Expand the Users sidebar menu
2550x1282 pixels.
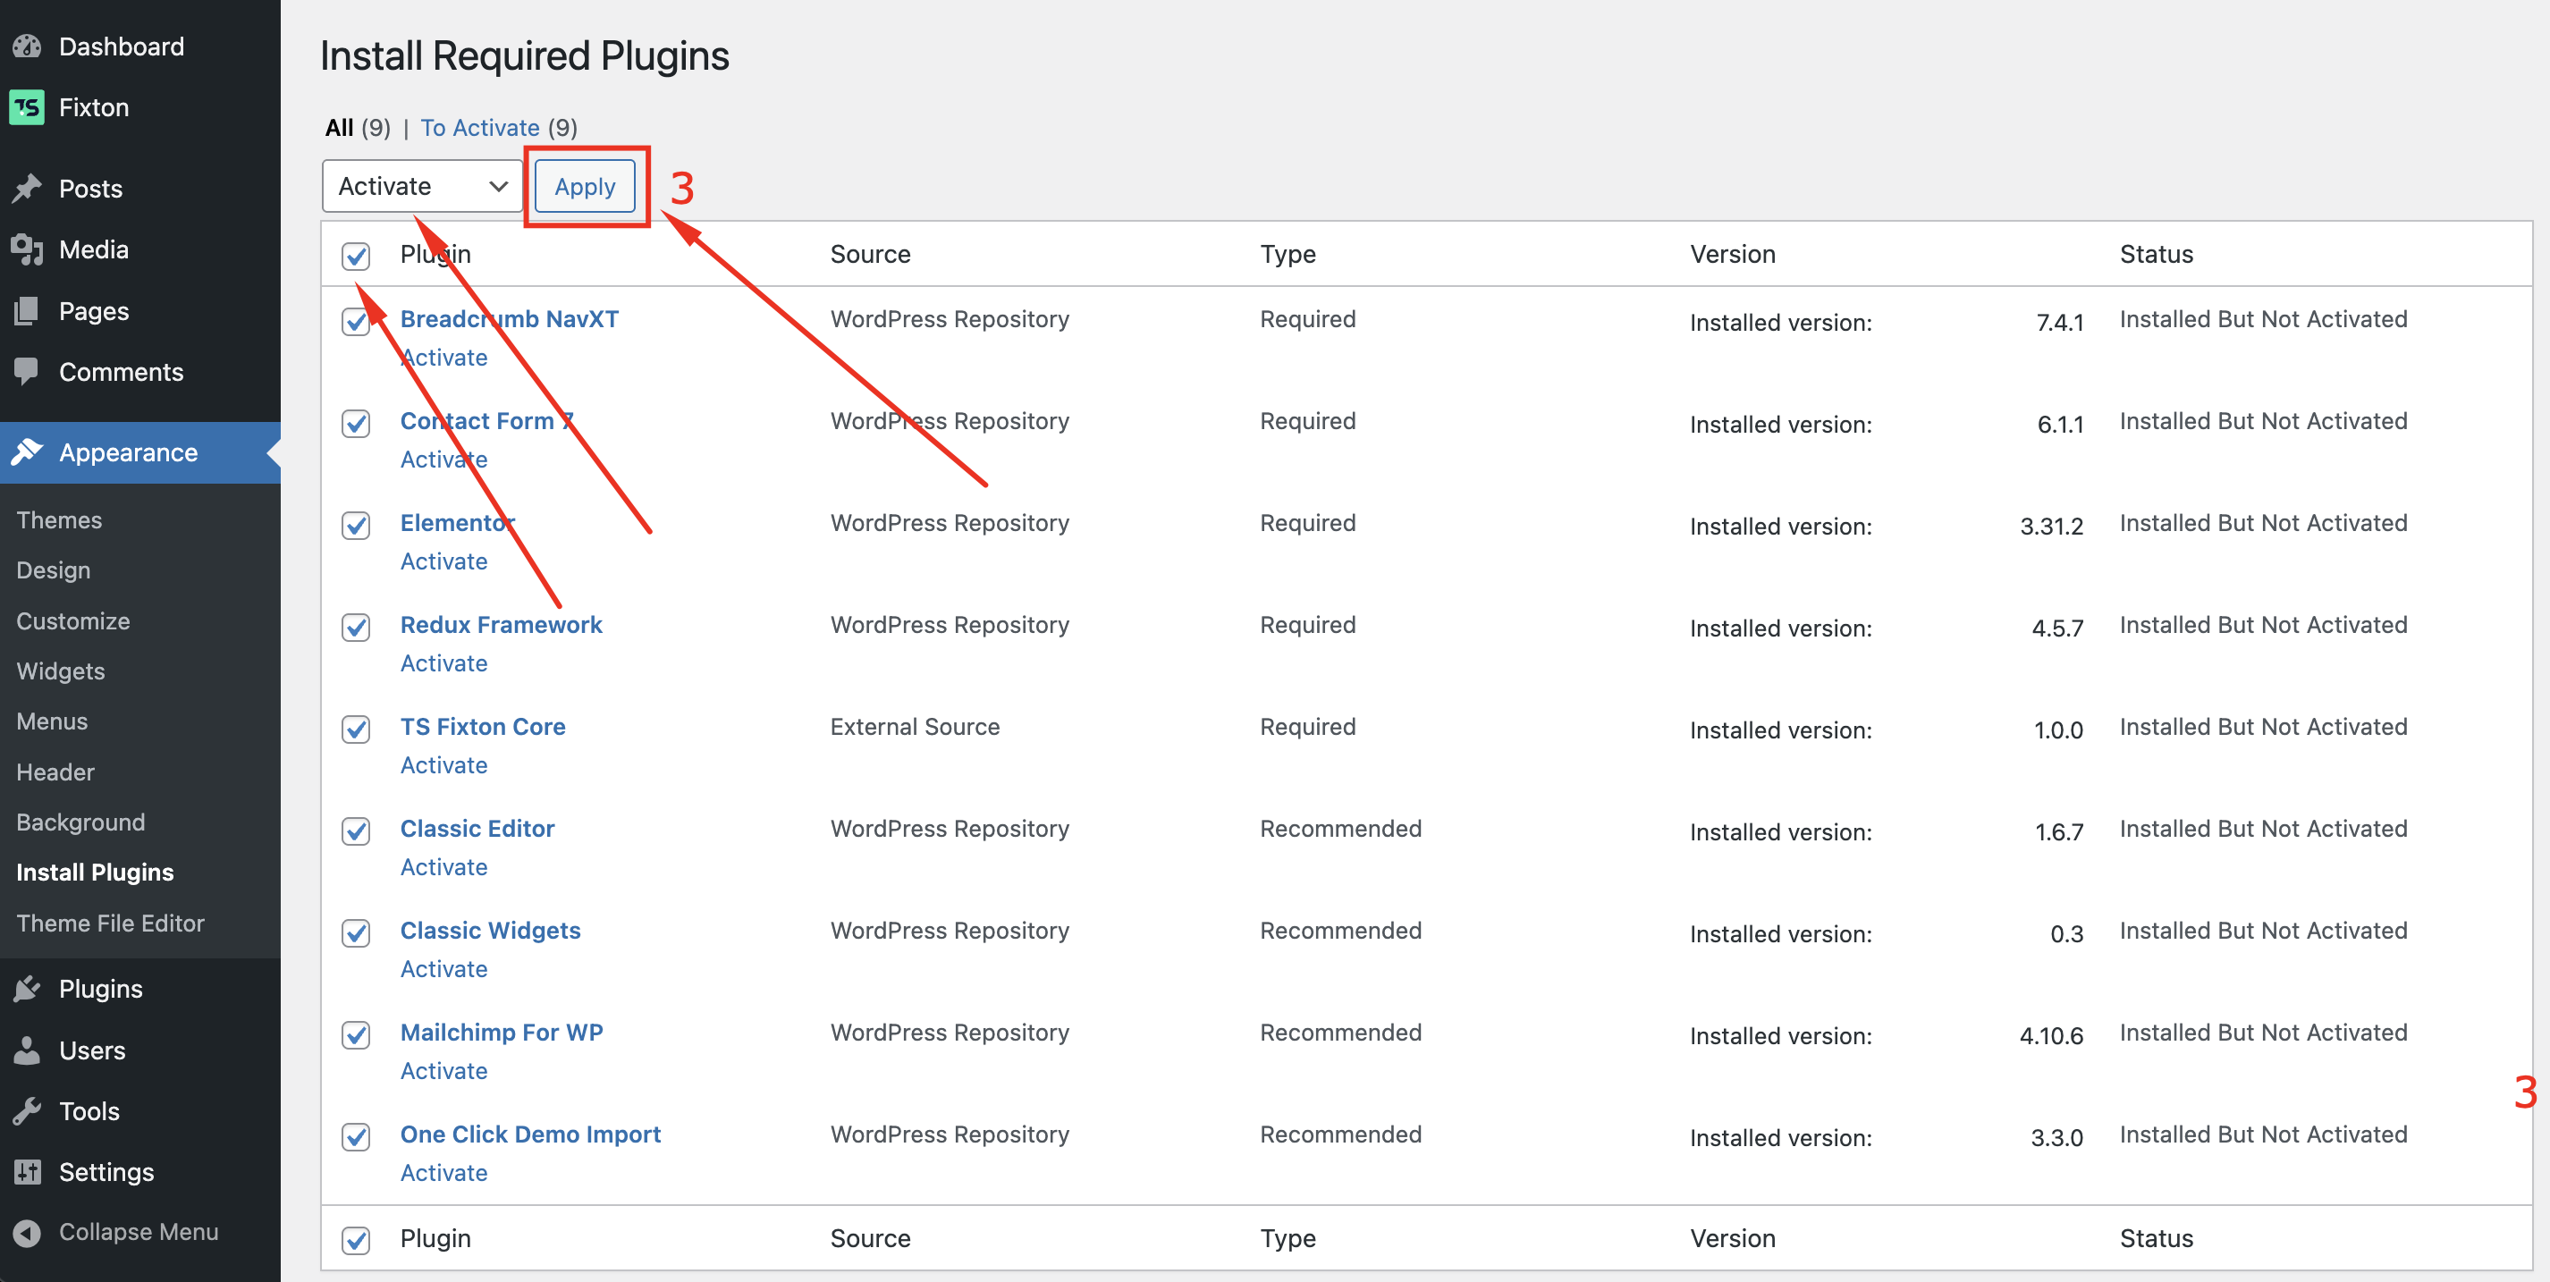[x=91, y=1050]
